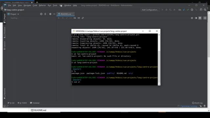
Task: Open the View menu
Action: pyautogui.click(x=20, y=6)
